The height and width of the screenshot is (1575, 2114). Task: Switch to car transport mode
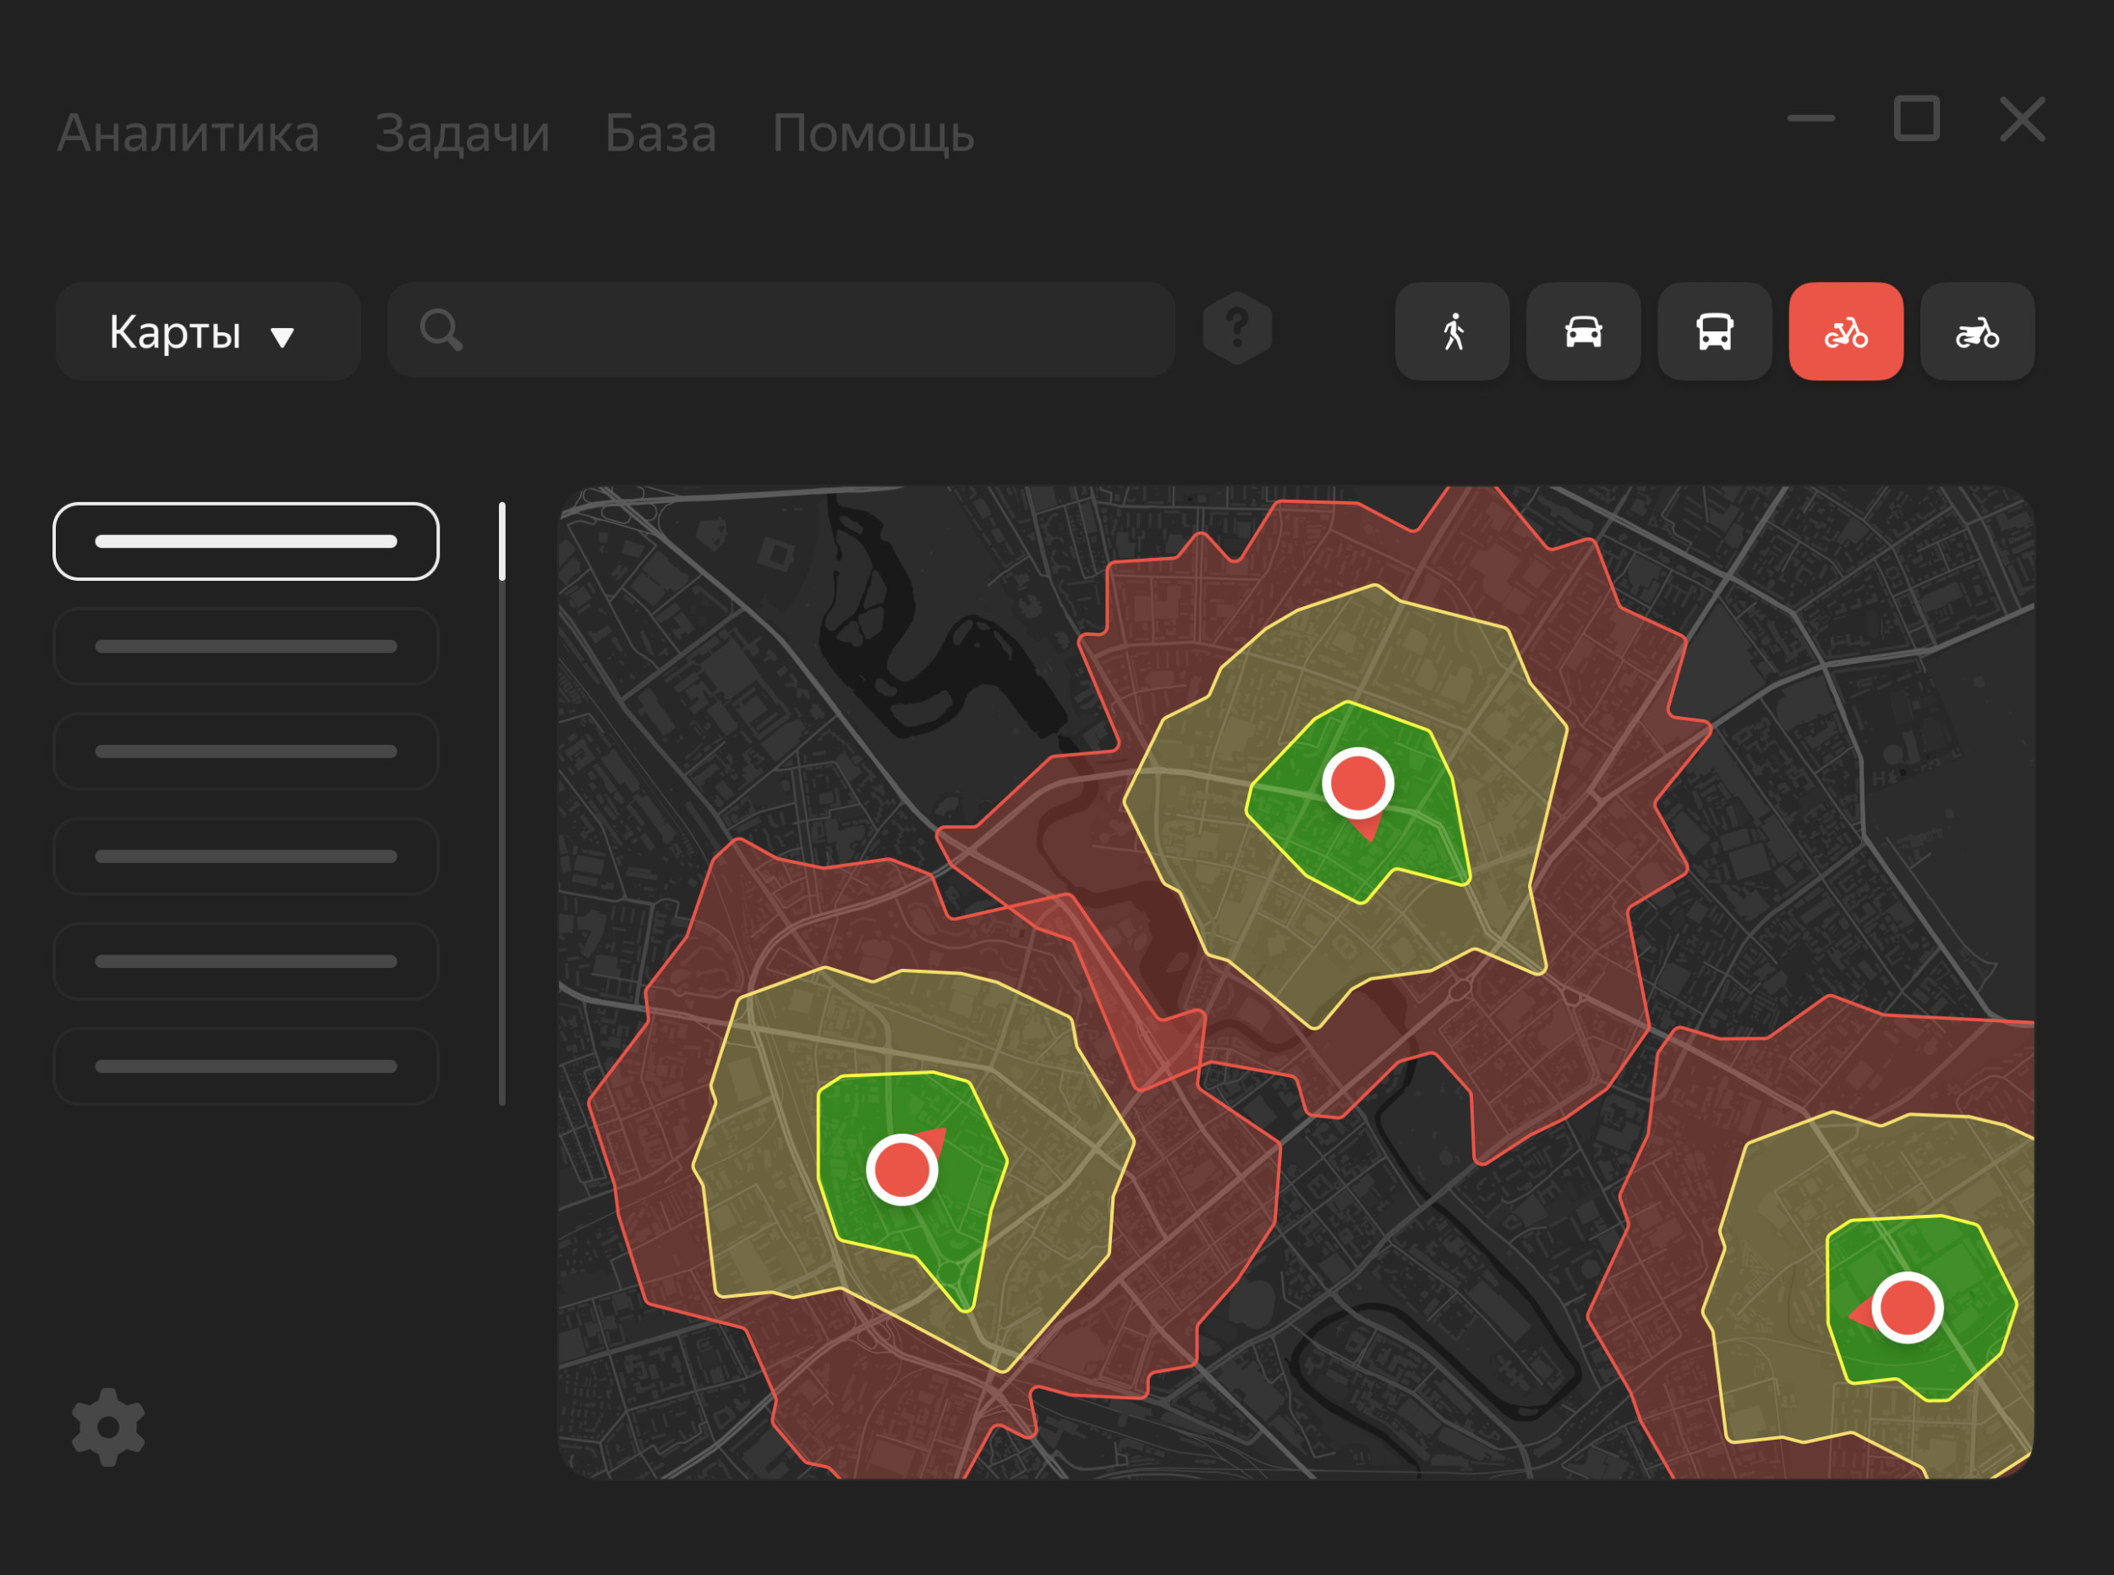click(1583, 331)
